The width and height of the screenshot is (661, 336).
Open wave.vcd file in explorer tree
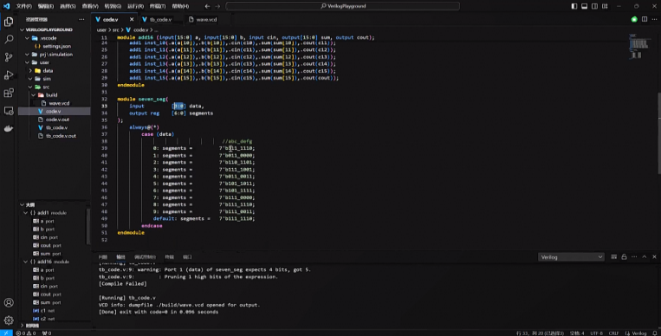[59, 103]
